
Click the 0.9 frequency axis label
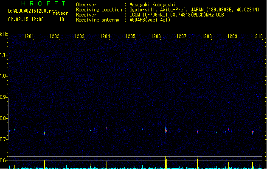pos(3,97)
